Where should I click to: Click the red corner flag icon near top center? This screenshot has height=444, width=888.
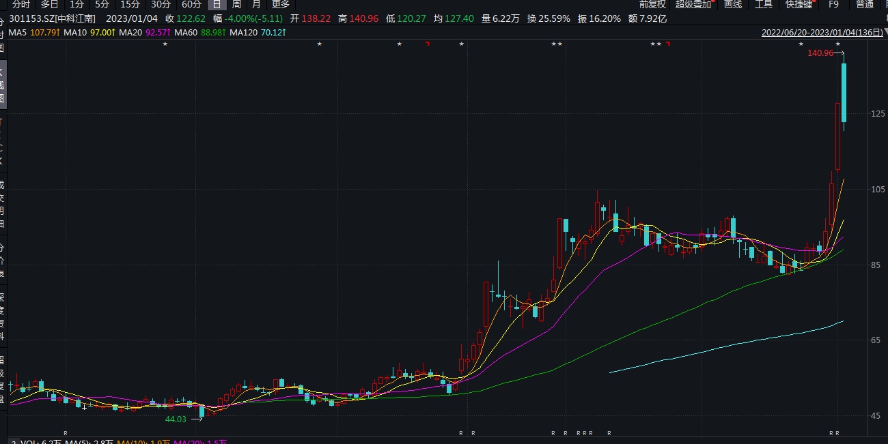tap(428, 44)
